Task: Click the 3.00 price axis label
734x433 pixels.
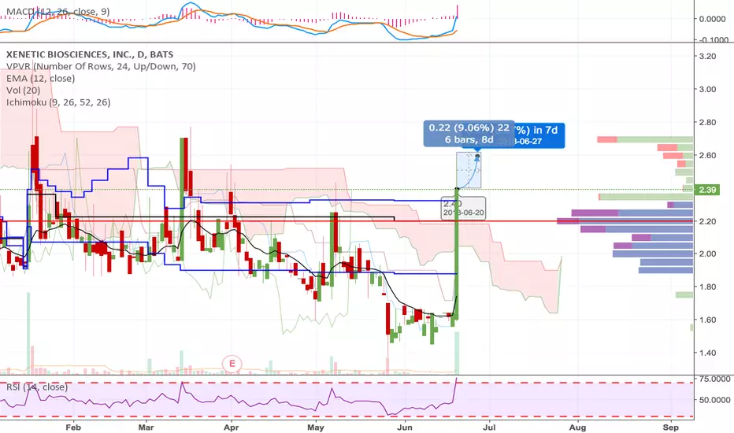Action: [x=707, y=90]
